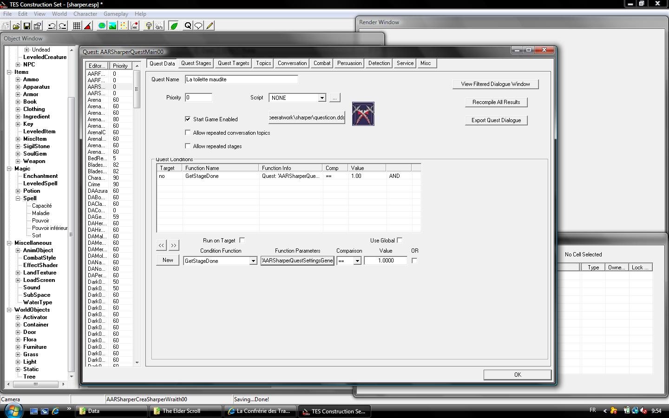Click the Save plugin floppy disk icon
The width and height of the screenshot is (669, 418).
(26, 26)
